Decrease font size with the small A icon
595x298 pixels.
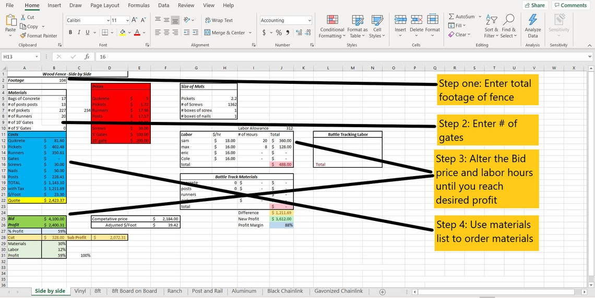(144, 20)
